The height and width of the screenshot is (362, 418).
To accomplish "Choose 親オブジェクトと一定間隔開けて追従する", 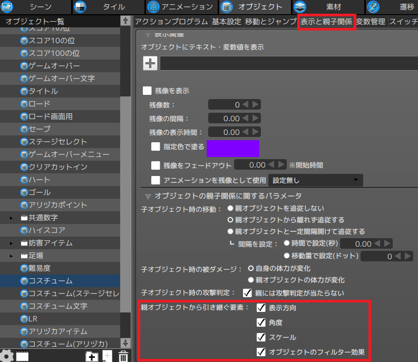I will 230,231.
